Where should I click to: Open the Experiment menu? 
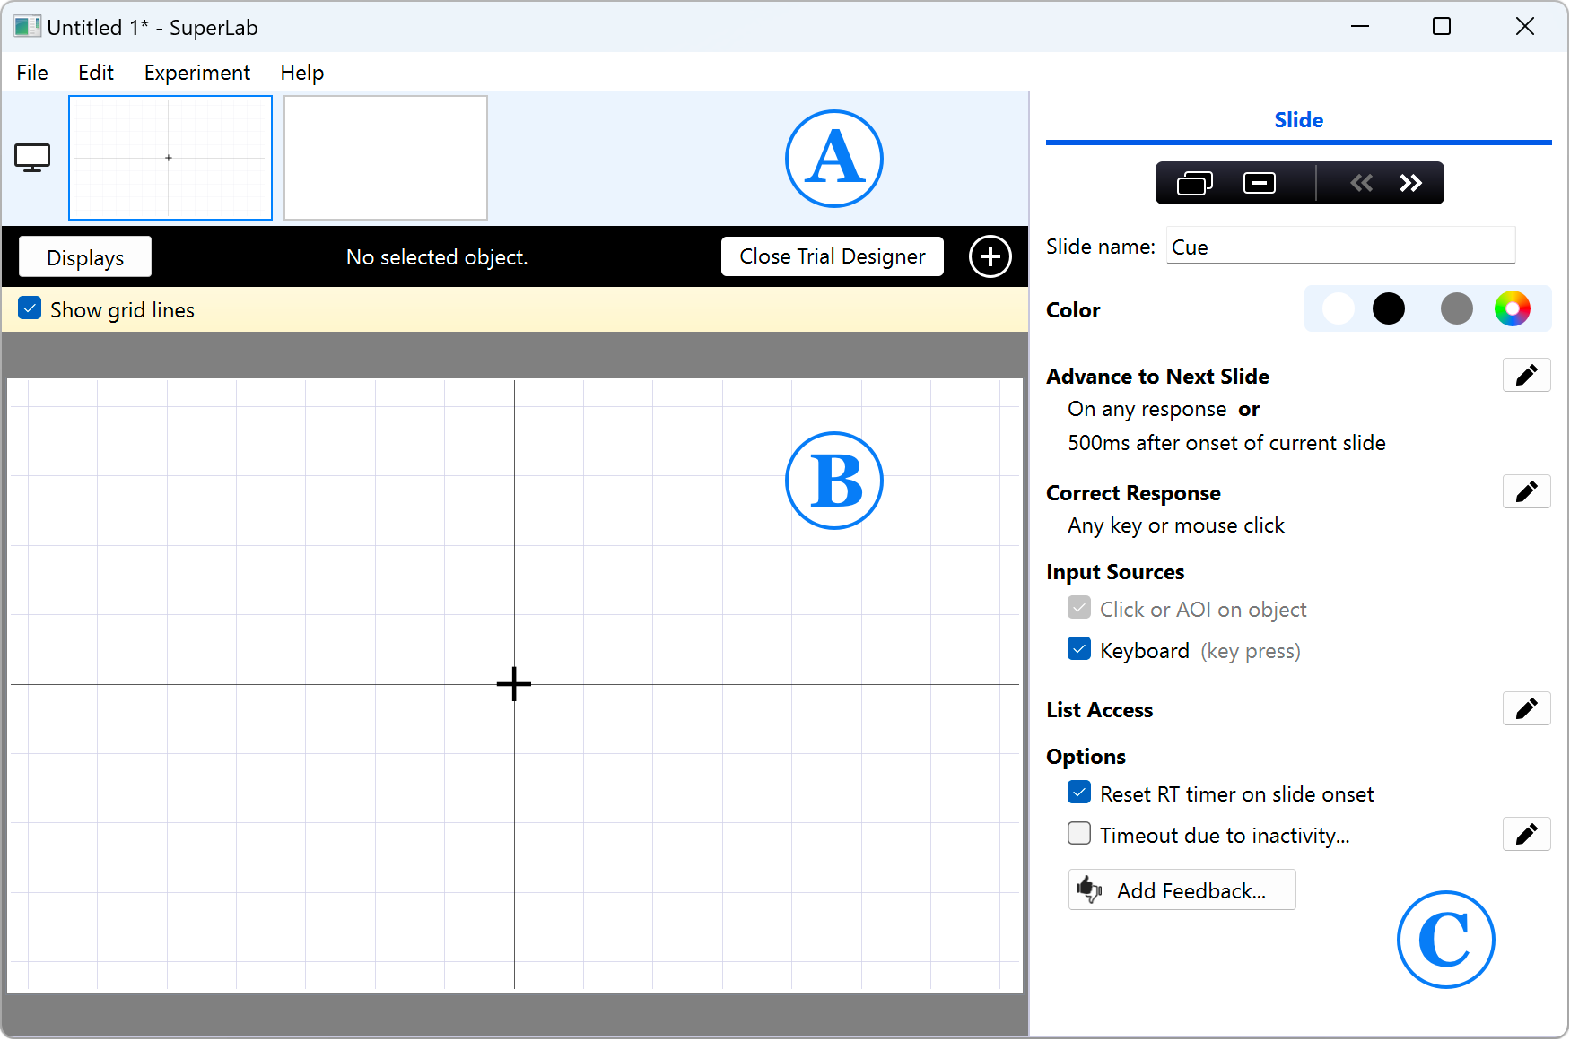tap(196, 73)
